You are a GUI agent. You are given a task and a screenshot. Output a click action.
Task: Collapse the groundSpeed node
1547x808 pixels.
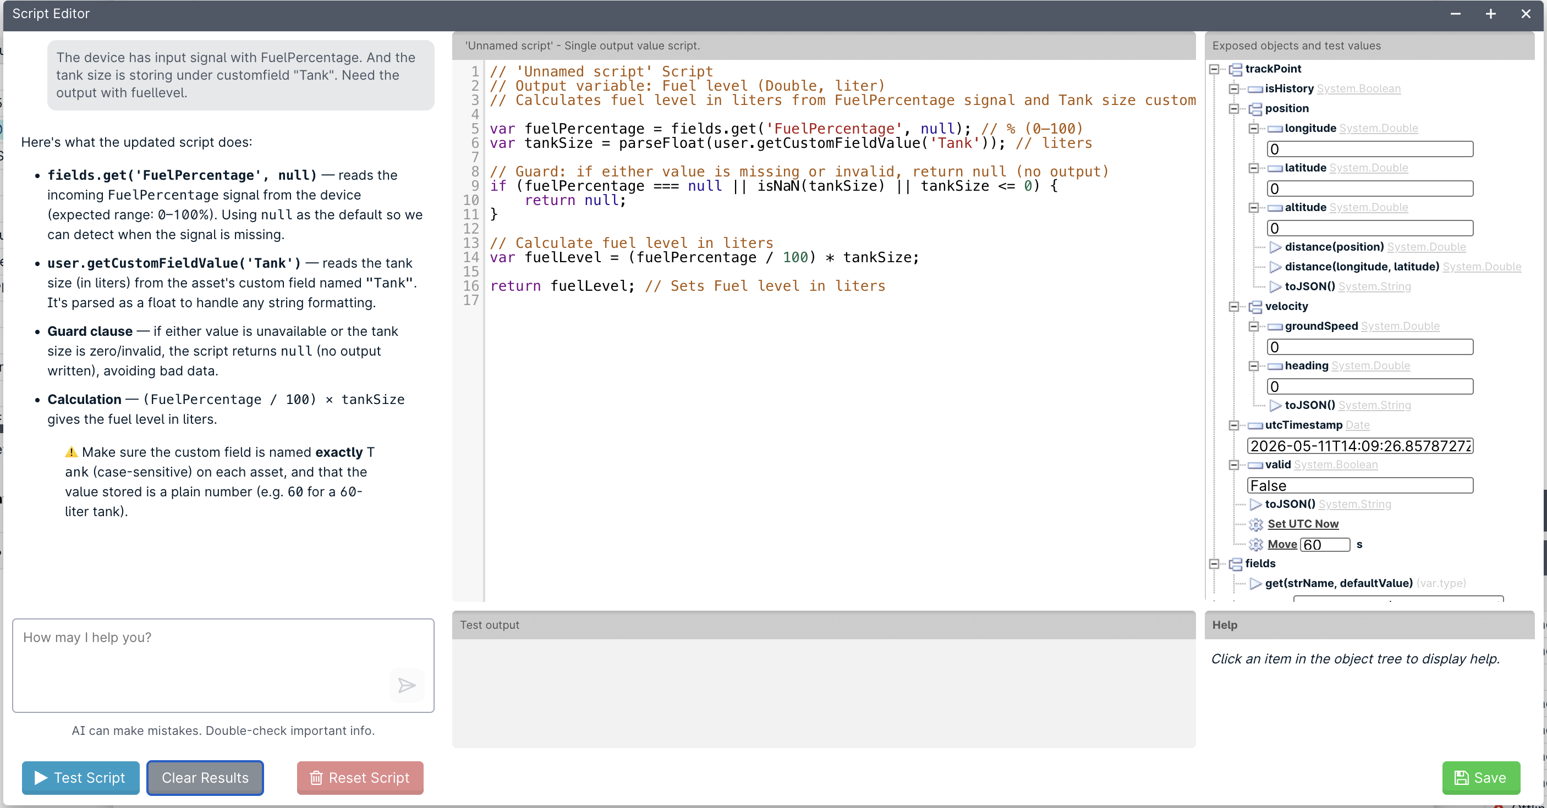click(x=1254, y=326)
